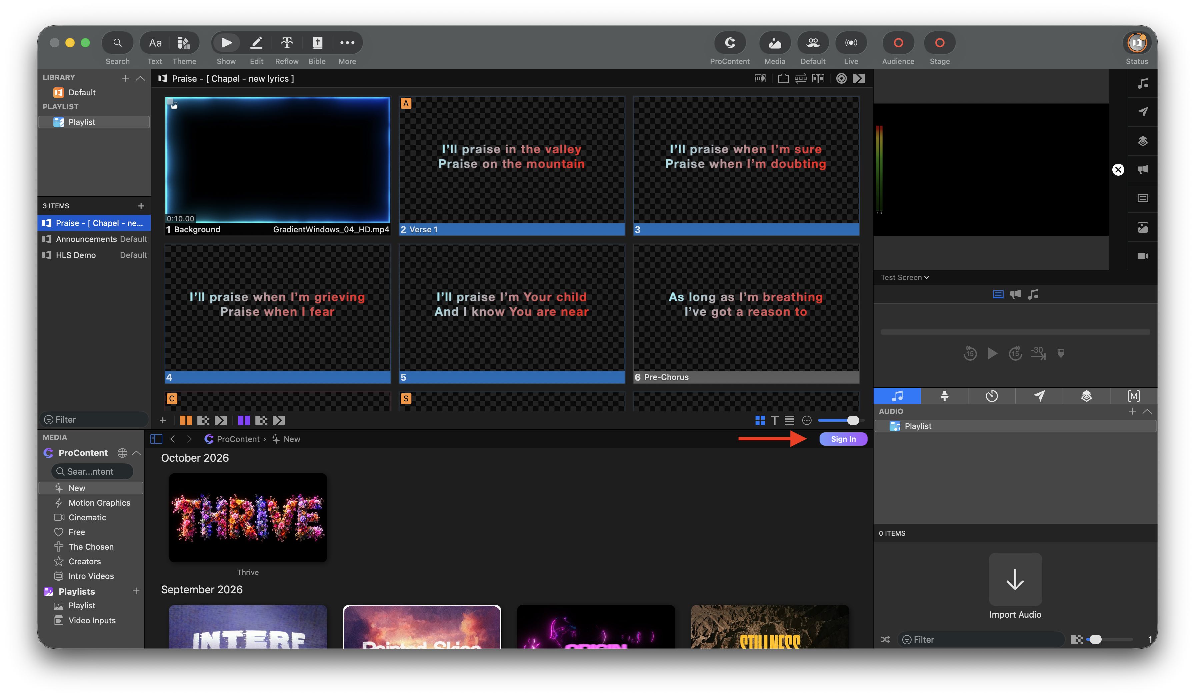Toggle audio shuffle in Audio bin
Screen dimensions: 1195x698
[885, 639]
